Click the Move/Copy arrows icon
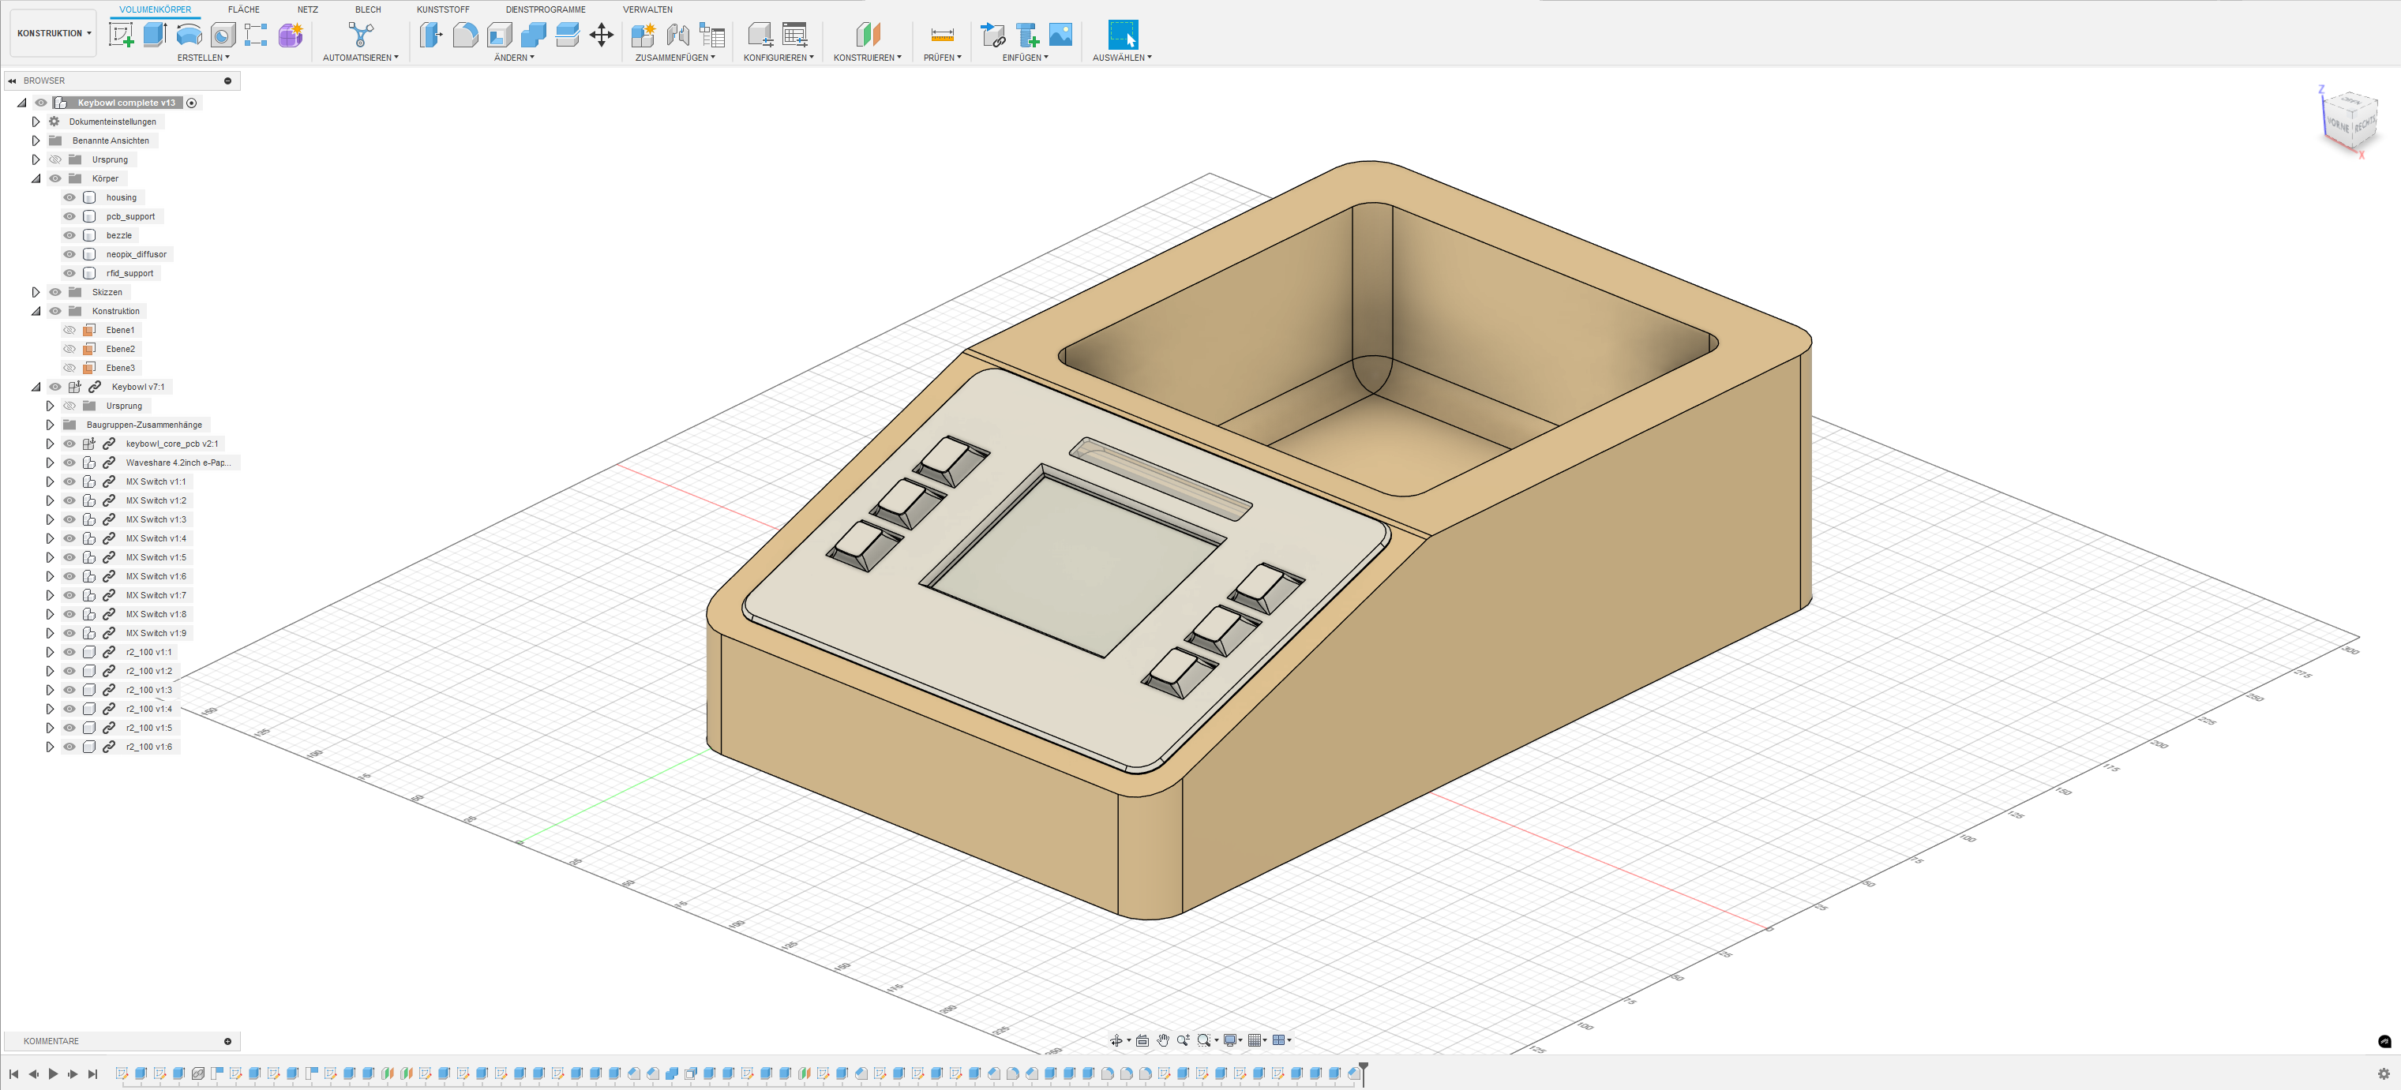This screenshot has height=1090, width=2401. tap(601, 36)
